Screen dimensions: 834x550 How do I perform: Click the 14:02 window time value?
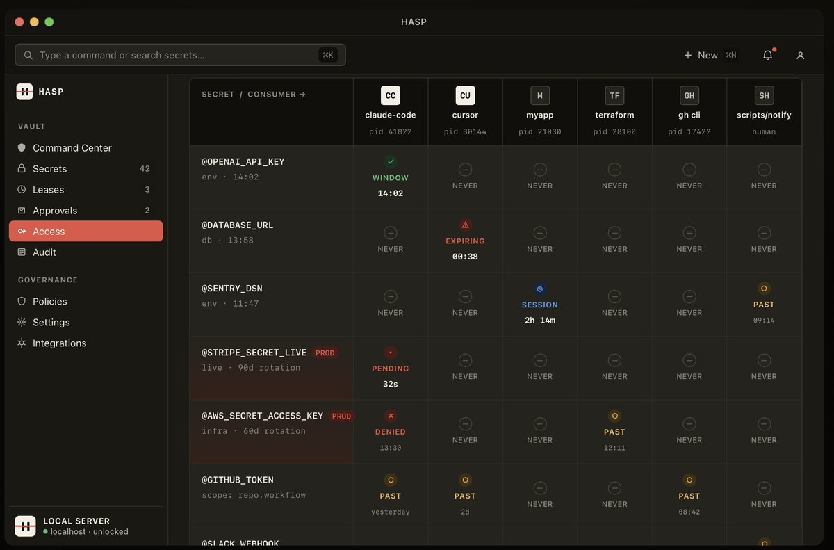391,193
